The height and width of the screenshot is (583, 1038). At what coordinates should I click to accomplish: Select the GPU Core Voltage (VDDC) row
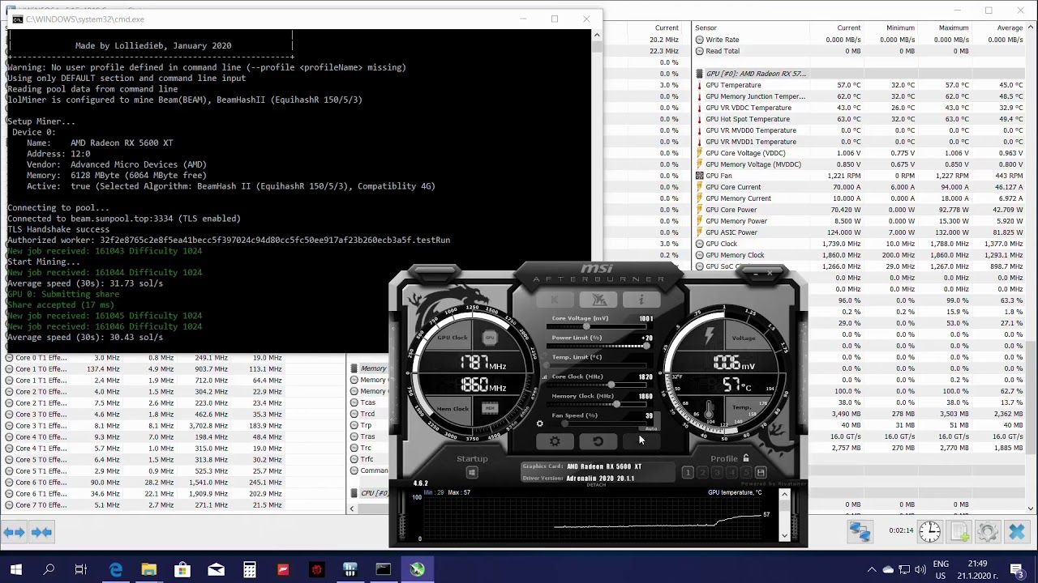[860, 153]
